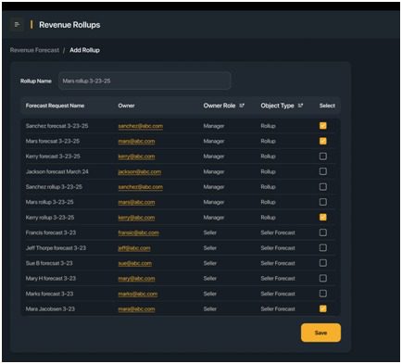
Task: Select the 'Francis forecast 3-23' name cell
Action: (x=51, y=232)
